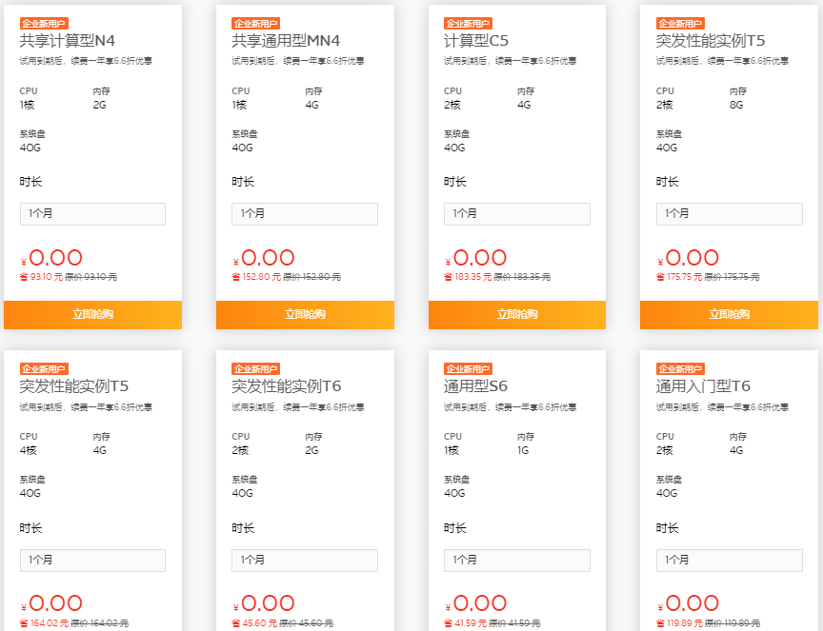Image resolution: width=823 pixels, height=631 pixels.
Task: Click 企业新用户 badge on 计算型C5 card
Action: (x=469, y=23)
